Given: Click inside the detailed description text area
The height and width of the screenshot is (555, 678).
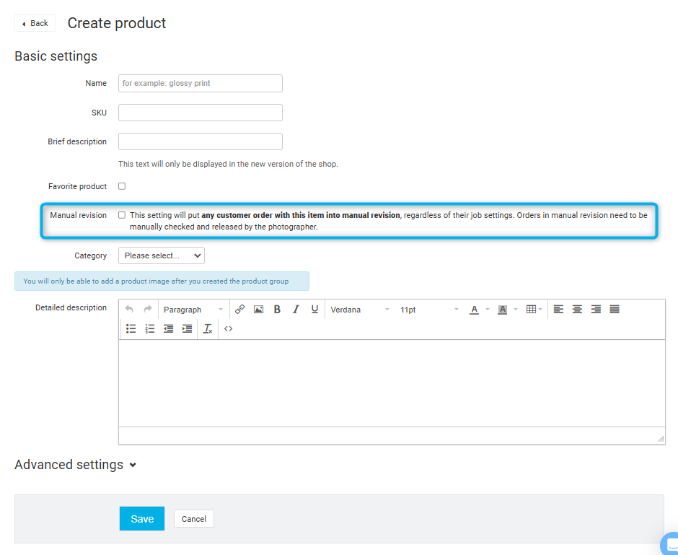Looking at the screenshot, I should (x=392, y=383).
